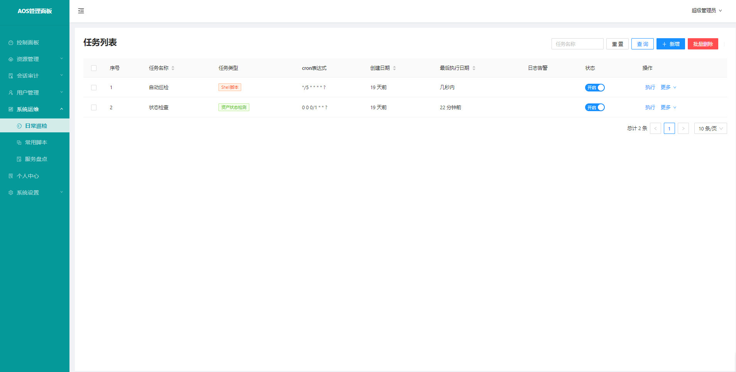The image size is (736, 372).
Task: Open 更多 dropdown for 自动巡检 row
Action: 668,88
